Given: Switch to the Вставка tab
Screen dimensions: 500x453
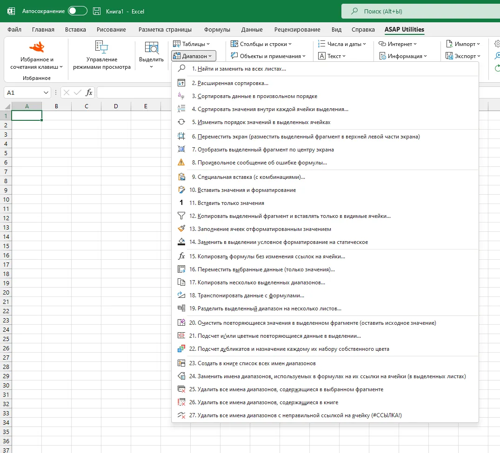Looking at the screenshot, I should [75, 30].
